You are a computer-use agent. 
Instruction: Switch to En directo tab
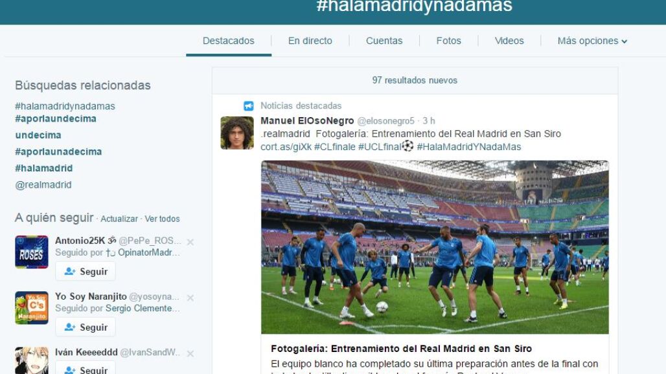[310, 41]
